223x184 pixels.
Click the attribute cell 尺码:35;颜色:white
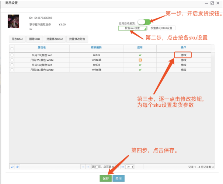42,60
